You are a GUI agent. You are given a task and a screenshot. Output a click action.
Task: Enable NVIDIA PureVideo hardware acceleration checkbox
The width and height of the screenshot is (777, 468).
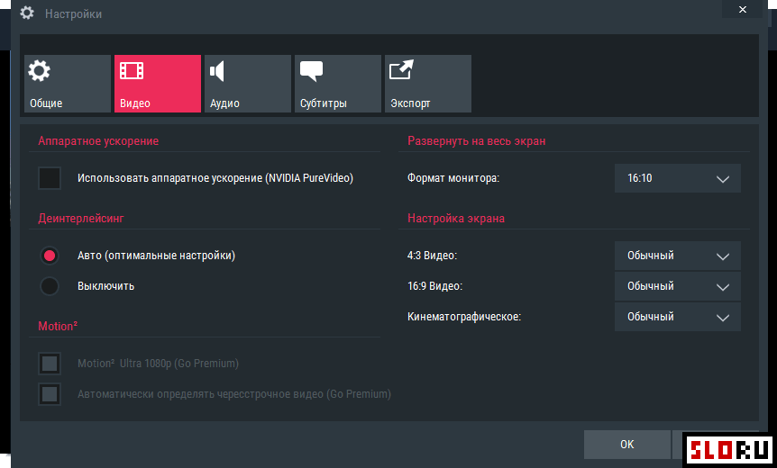(50, 178)
